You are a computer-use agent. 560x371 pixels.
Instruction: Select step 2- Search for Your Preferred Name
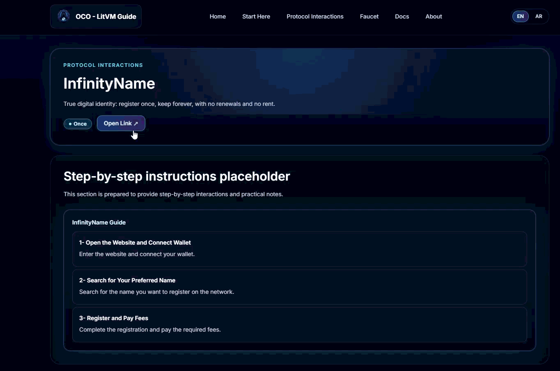pyautogui.click(x=299, y=287)
